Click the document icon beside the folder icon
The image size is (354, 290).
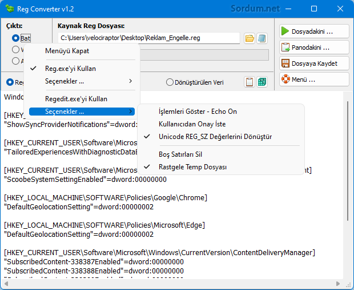click(262, 38)
